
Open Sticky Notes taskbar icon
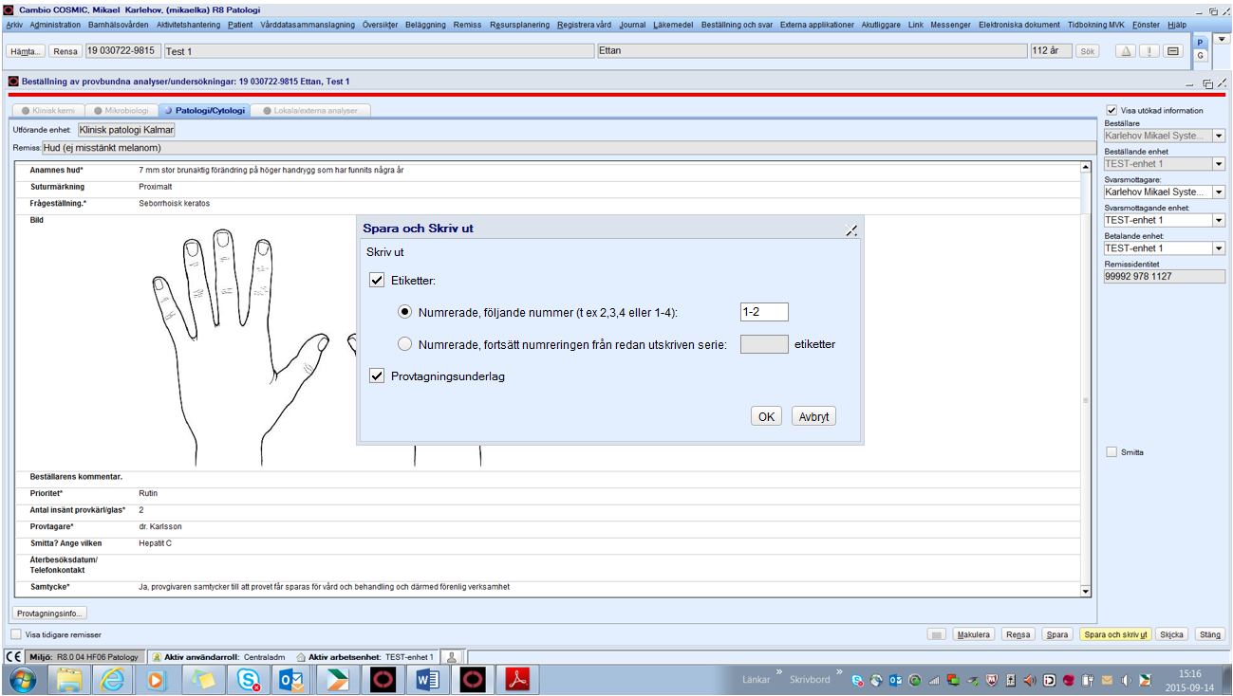coord(202,679)
